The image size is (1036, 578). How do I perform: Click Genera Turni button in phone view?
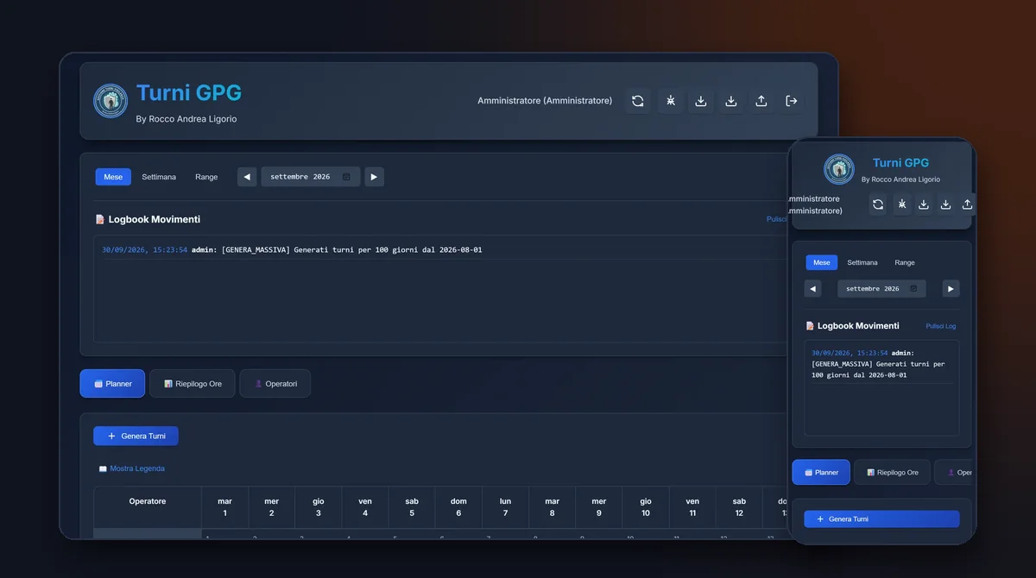[881, 519]
